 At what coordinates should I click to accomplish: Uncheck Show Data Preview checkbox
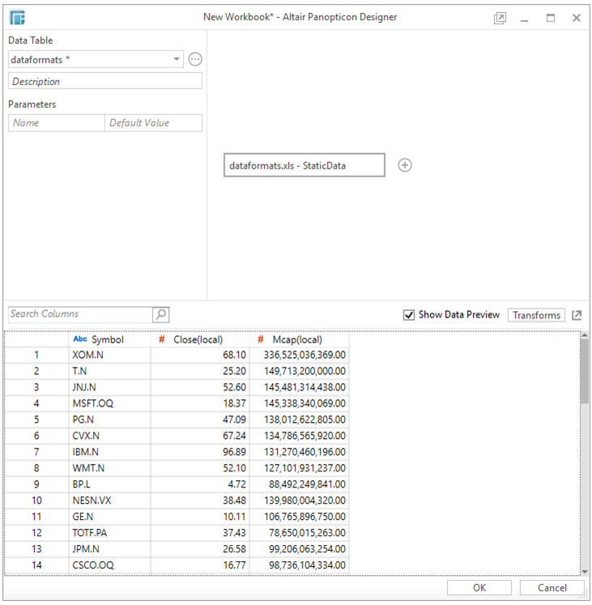(x=409, y=315)
